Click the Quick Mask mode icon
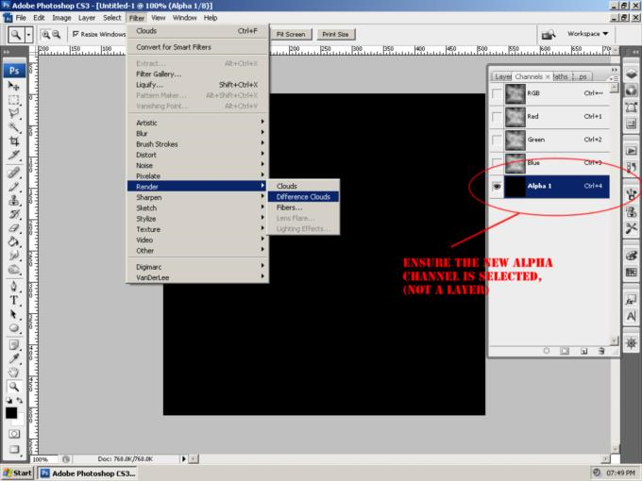Screen dimensions: 642x481 [x=14, y=434]
